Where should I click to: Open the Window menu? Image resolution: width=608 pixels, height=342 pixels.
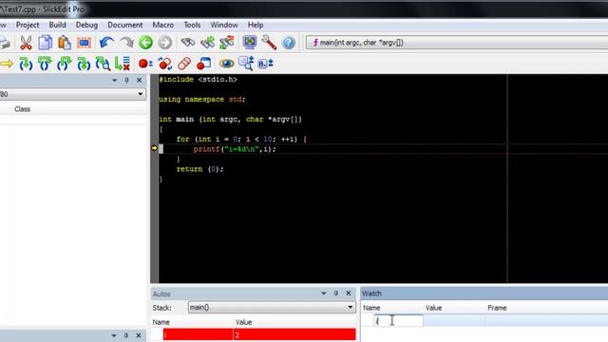(x=224, y=25)
